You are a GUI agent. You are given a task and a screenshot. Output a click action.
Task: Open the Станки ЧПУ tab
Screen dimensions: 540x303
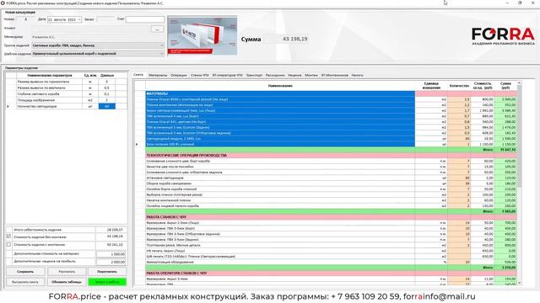tap(200, 75)
